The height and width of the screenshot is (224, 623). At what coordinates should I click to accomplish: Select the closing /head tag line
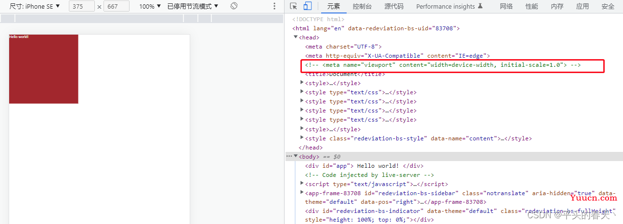pyautogui.click(x=311, y=148)
